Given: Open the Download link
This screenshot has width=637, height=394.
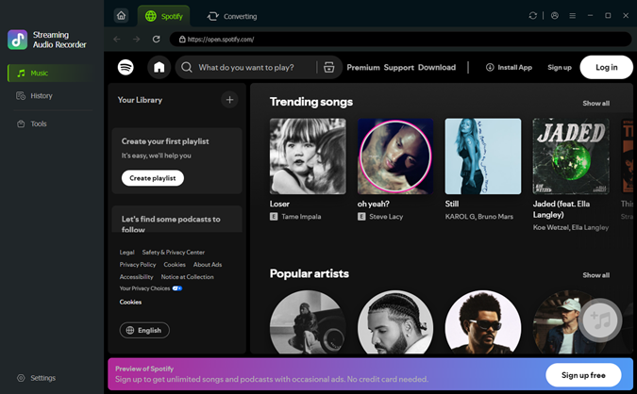Looking at the screenshot, I should click(437, 67).
